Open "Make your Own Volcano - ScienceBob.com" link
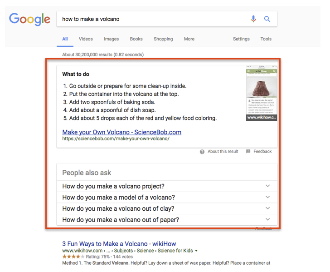Image resolution: width=330 pixels, height=272 pixels. 121,132
